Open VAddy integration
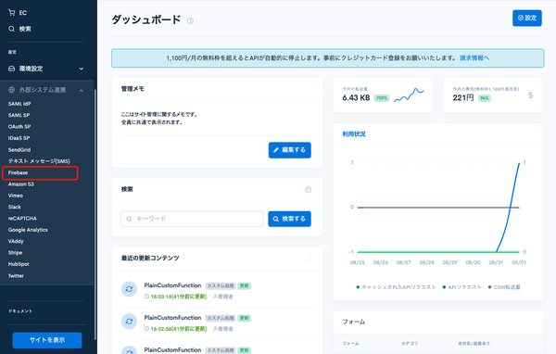The image size is (556, 354). click(16, 241)
